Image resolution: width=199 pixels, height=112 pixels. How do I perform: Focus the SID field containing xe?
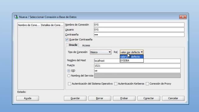137,71
